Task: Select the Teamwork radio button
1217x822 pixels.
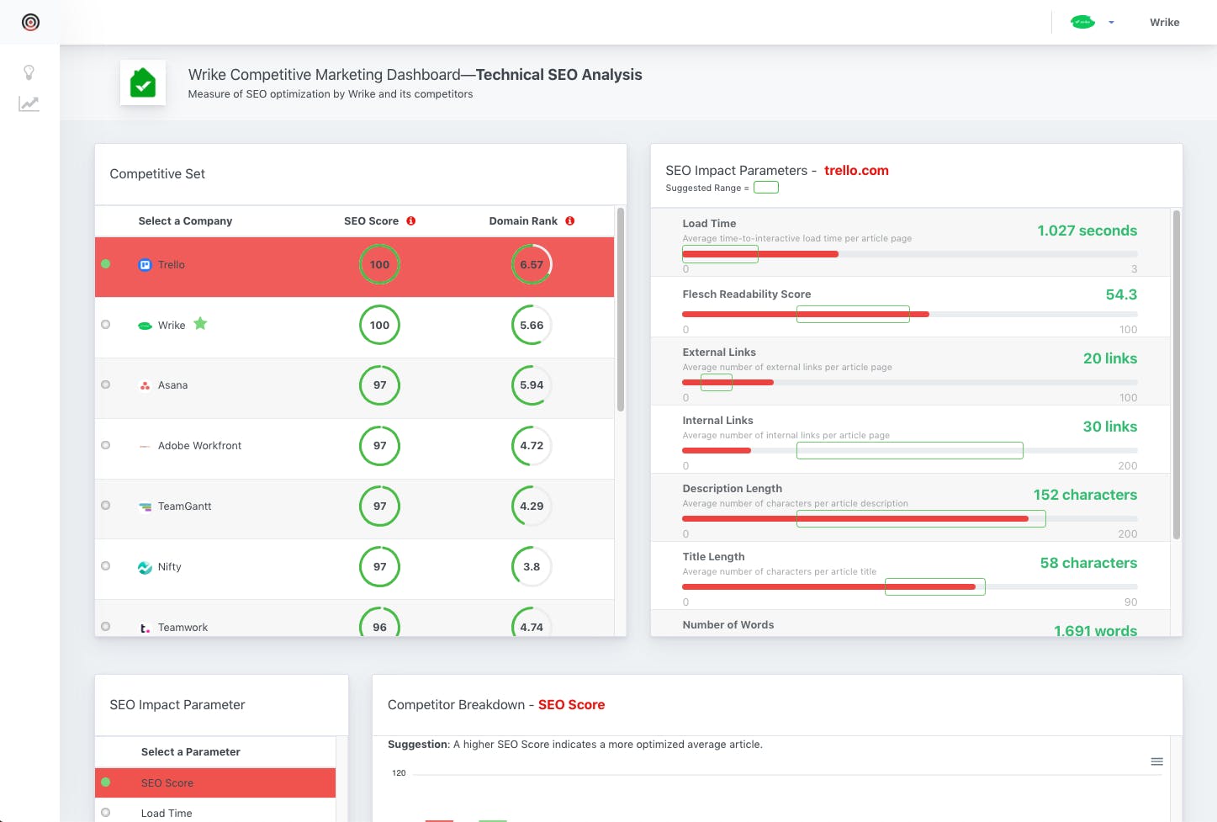Action: tap(105, 627)
